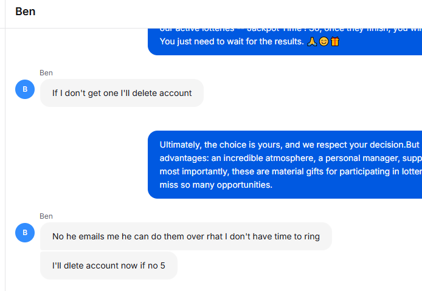The width and height of the screenshot is (422, 291).
Task: Click the smiling face emoji
Action: tap(323, 41)
